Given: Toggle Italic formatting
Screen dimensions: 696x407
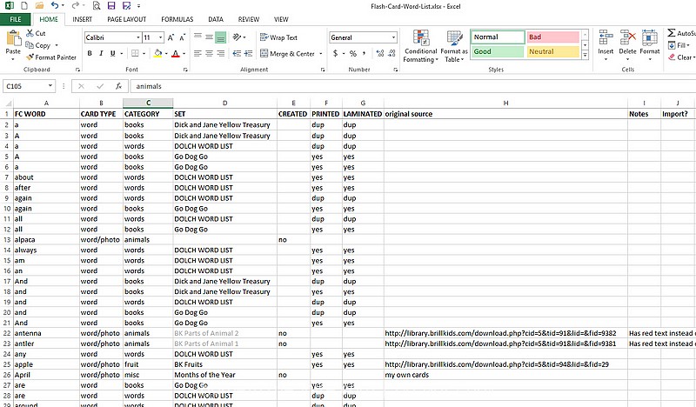Looking at the screenshot, I should click(101, 54).
